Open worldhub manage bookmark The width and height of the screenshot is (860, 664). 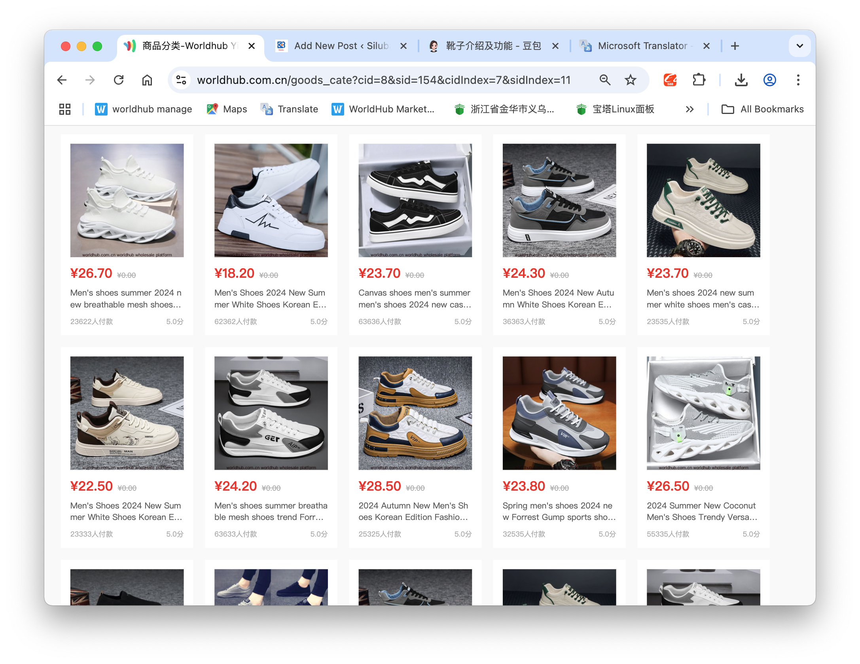pos(144,109)
